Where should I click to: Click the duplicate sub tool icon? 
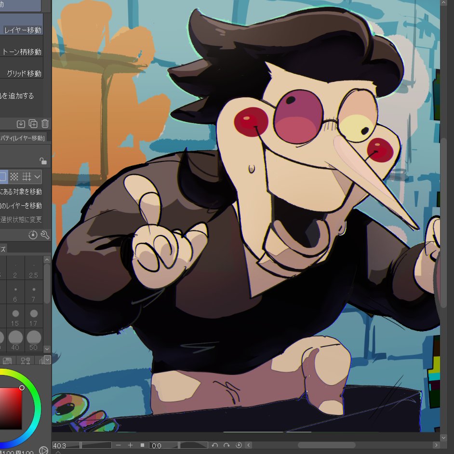click(33, 124)
